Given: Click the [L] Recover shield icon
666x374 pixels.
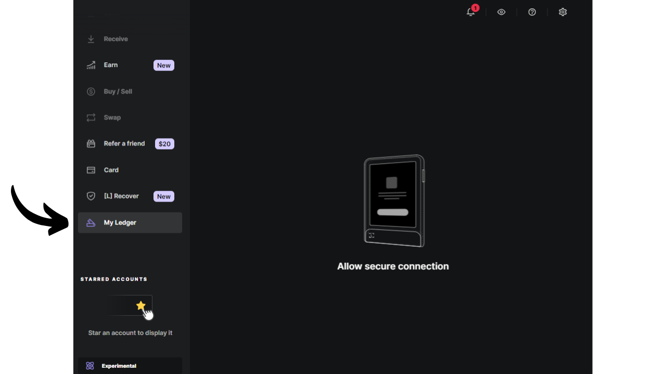Looking at the screenshot, I should (x=91, y=196).
